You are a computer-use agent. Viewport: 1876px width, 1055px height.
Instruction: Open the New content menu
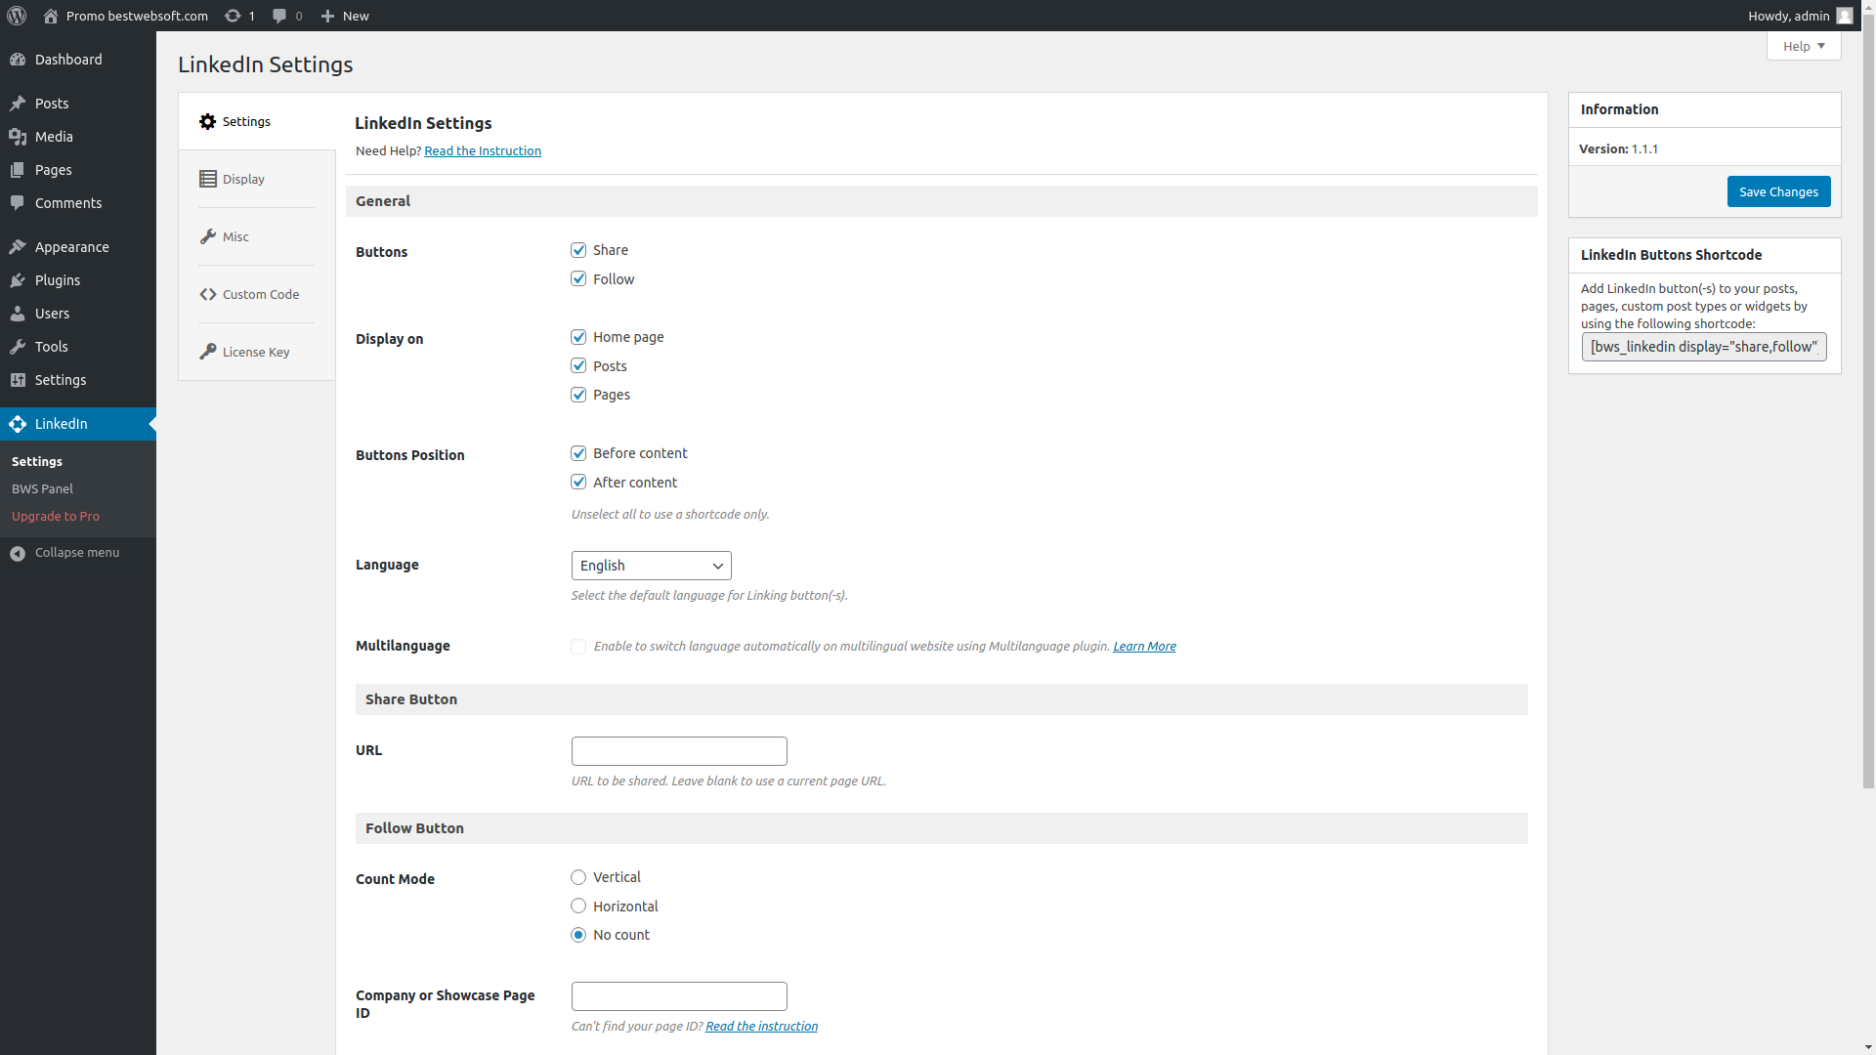(345, 16)
